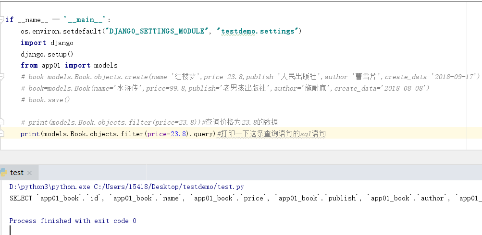This screenshot has width=482, height=235.
Task: Click 'from app01 import models' line
Action: coord(69,65)
